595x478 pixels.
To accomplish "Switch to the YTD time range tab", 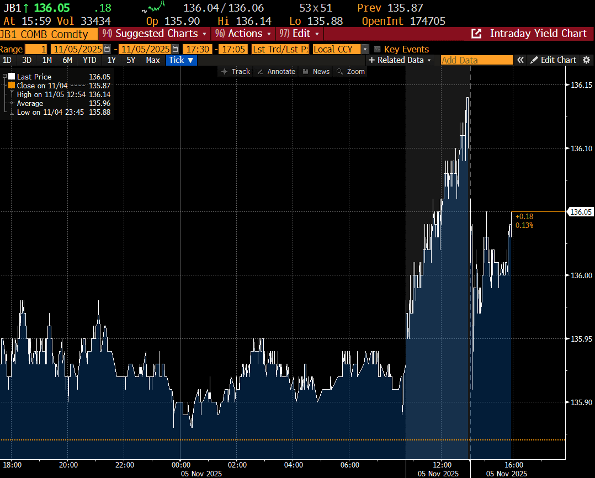I will pyautogui.click(x=89, y=60).
